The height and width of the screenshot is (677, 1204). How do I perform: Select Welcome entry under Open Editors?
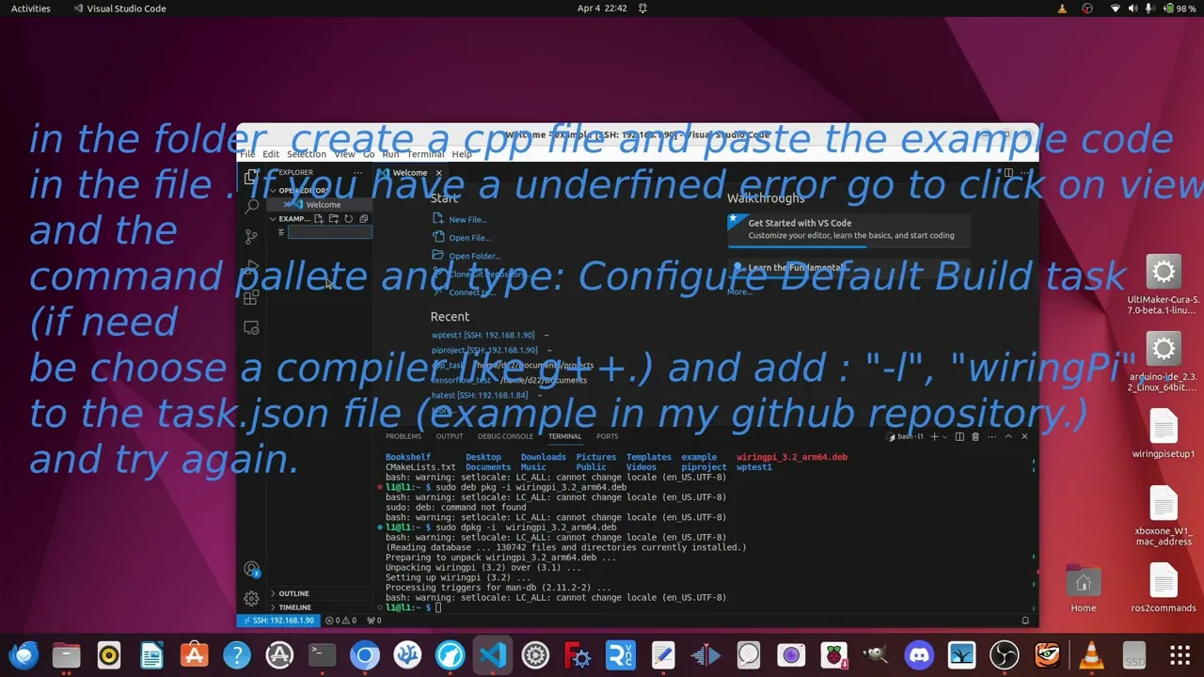[x=320, y=205]
